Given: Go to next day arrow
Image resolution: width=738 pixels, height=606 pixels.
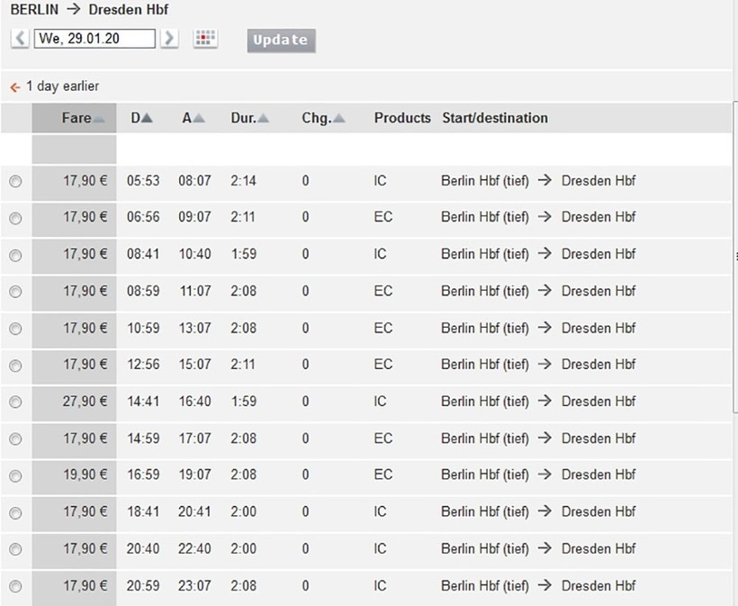Looking at the screenshot, I should (x=169, y=39).
